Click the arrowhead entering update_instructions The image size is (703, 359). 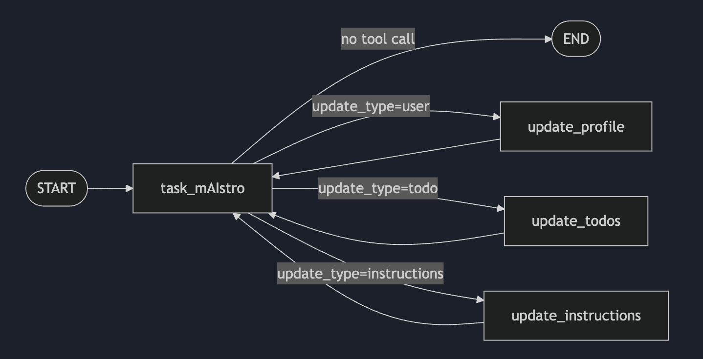click(x=480, y=299)
